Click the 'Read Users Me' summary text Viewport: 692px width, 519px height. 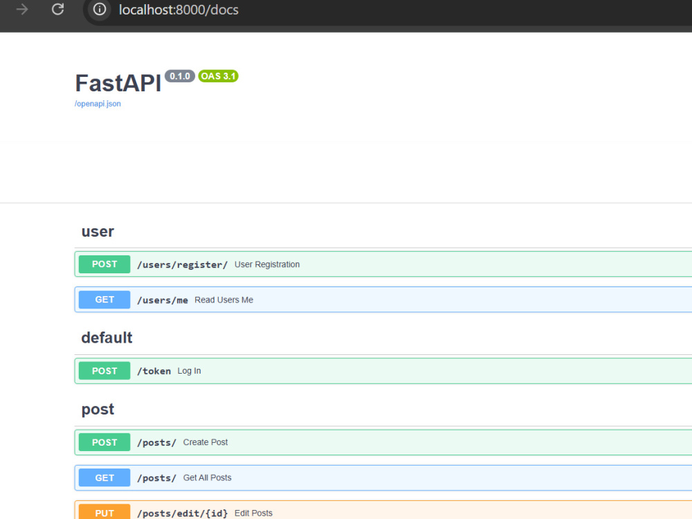[x=224, y=300]
